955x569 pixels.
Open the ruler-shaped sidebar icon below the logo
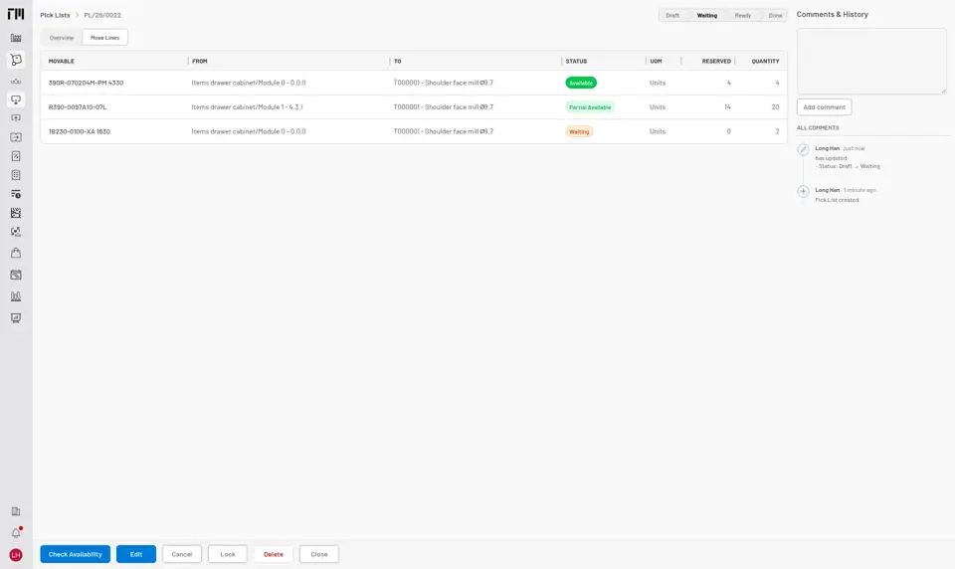16,38
